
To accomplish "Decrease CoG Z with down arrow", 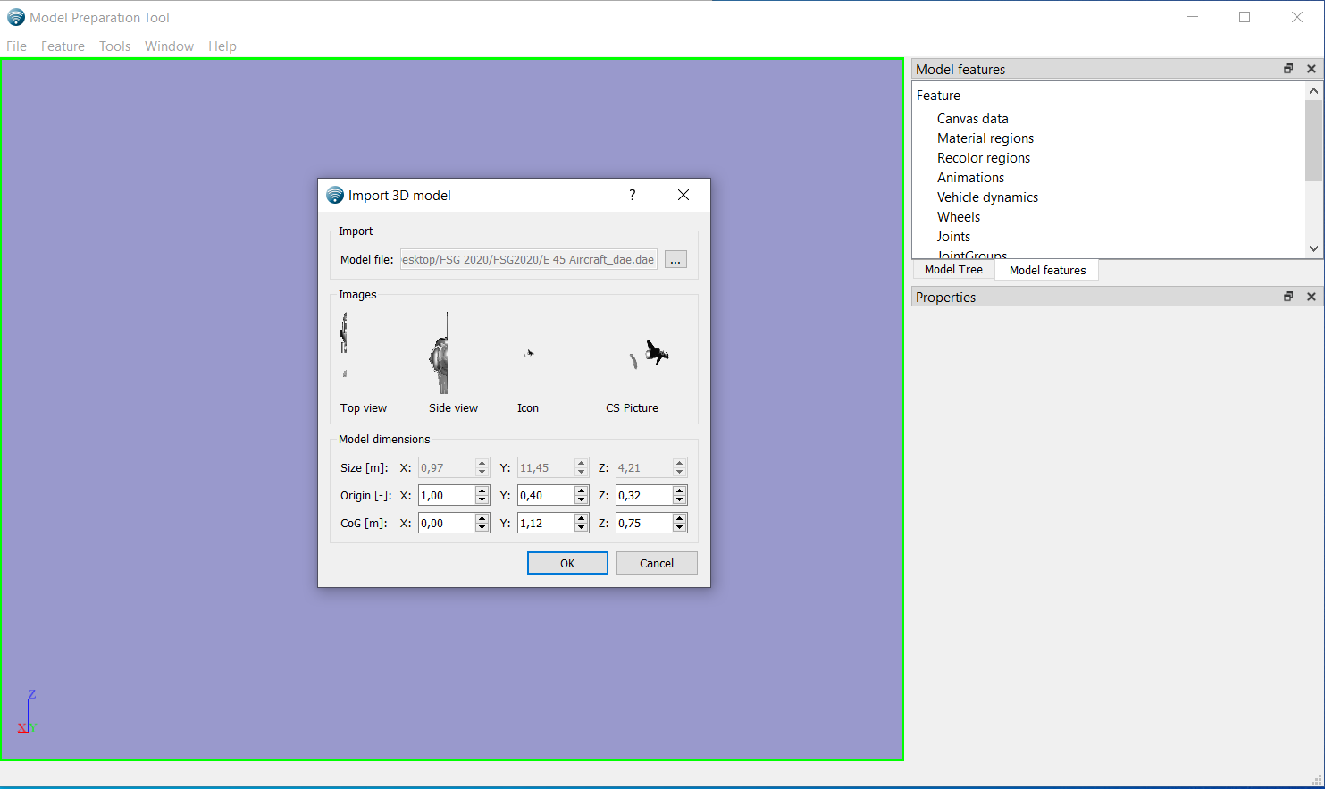I will point(680,528).
